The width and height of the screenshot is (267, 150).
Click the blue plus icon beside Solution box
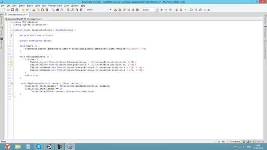(161, 10)
